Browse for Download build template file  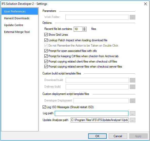(x=133, y=80)
